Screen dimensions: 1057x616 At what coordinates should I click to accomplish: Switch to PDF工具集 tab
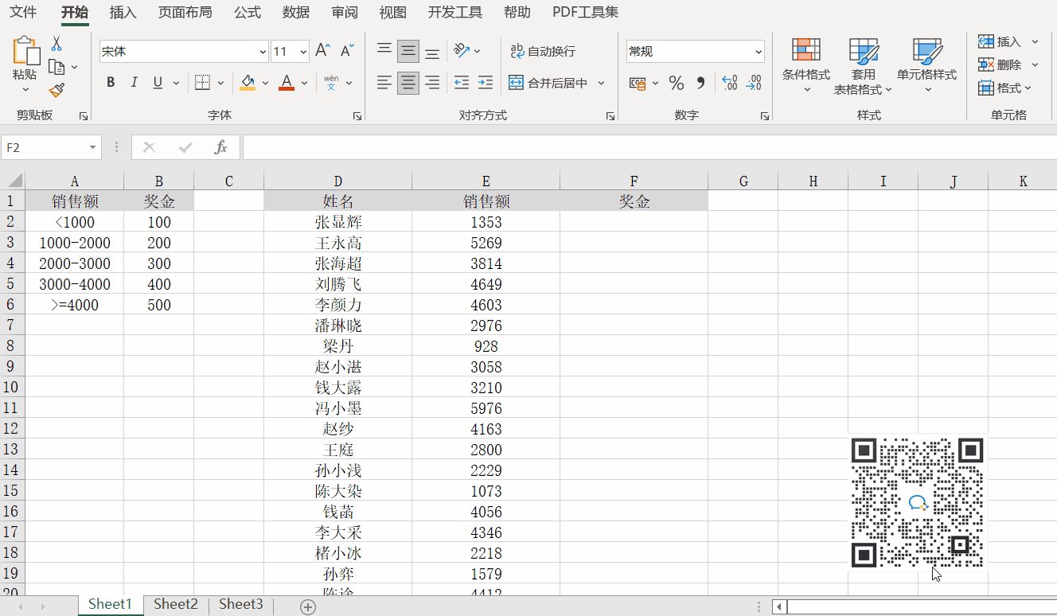point(585,13)
